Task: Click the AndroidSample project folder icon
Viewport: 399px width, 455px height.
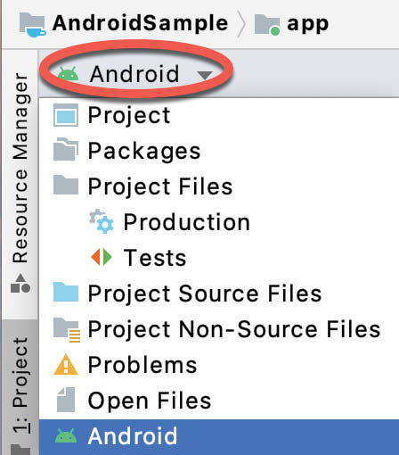Action: pyautogui.click(x=32, y=24)
